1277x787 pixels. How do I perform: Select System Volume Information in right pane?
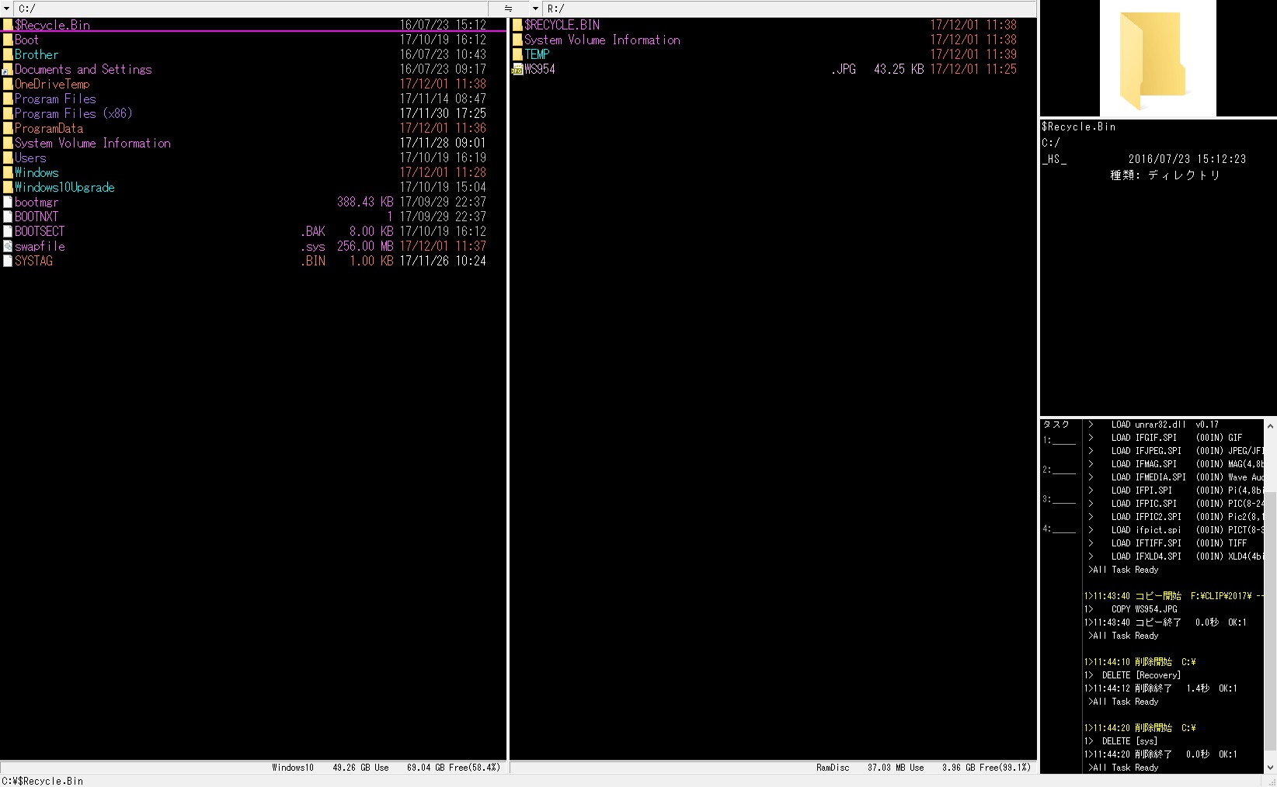[x=601, y=40]
